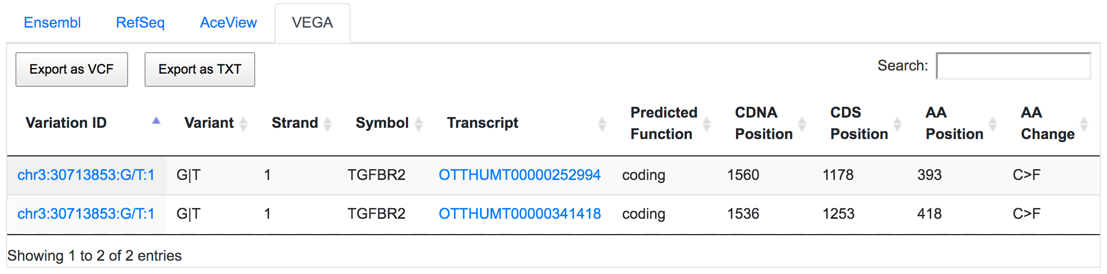Click Export as TXT button
Image resolution: width=1107 pixels, height=274 pixels.
[x=200, y=70]
